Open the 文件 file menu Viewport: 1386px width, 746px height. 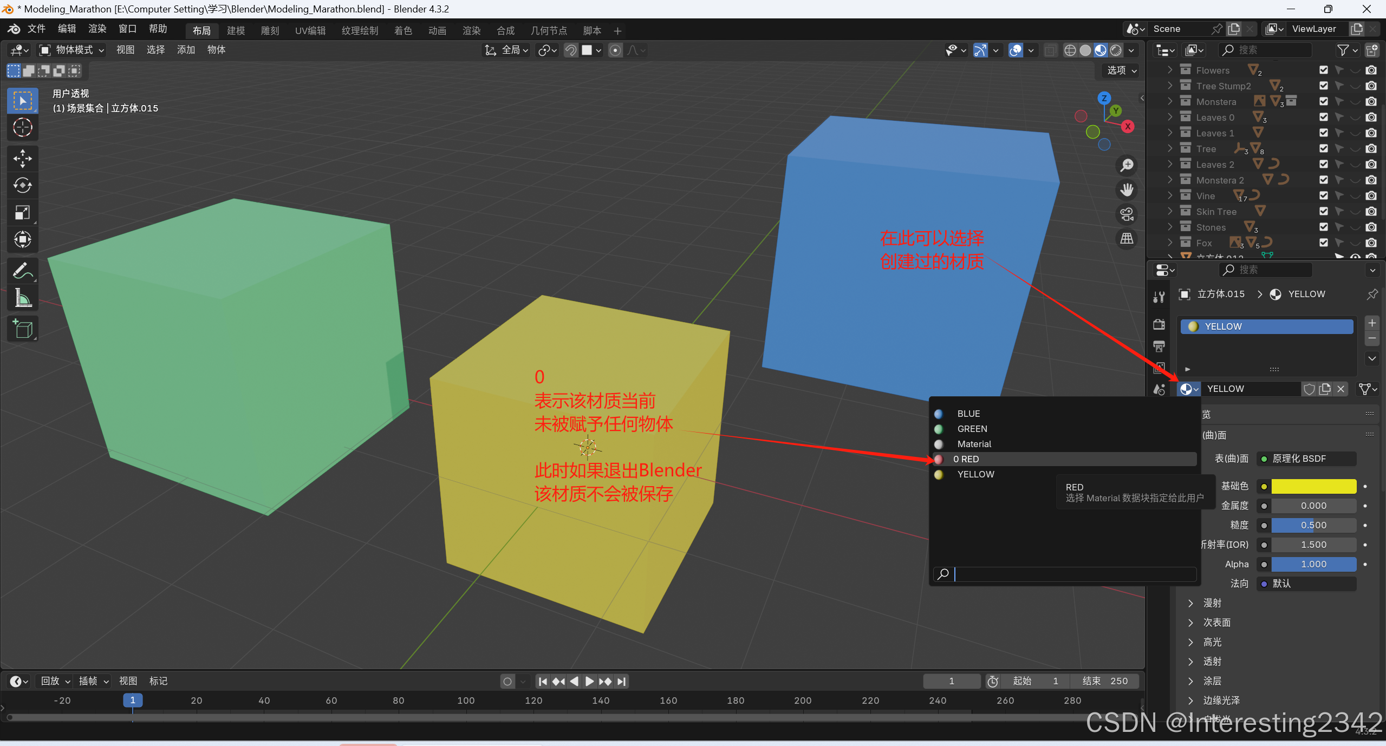[36, 29]
